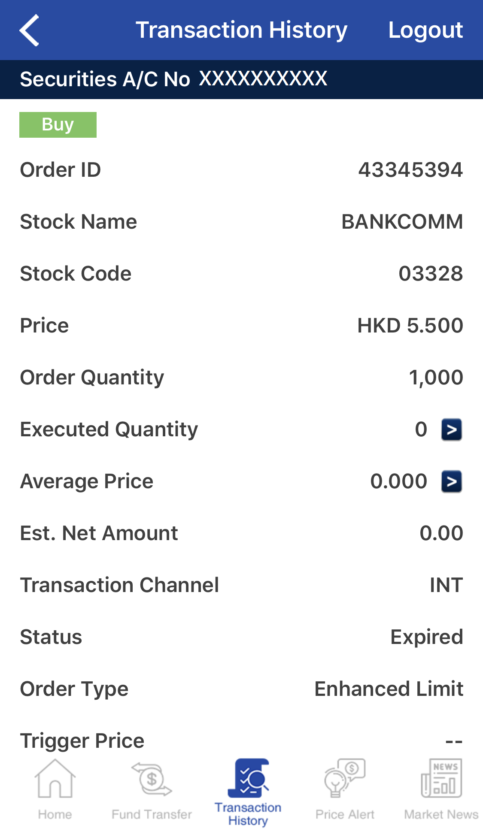Tap the Transaction History header title
The height and width of the screenshot is (831, 483).
coord(241,30)
